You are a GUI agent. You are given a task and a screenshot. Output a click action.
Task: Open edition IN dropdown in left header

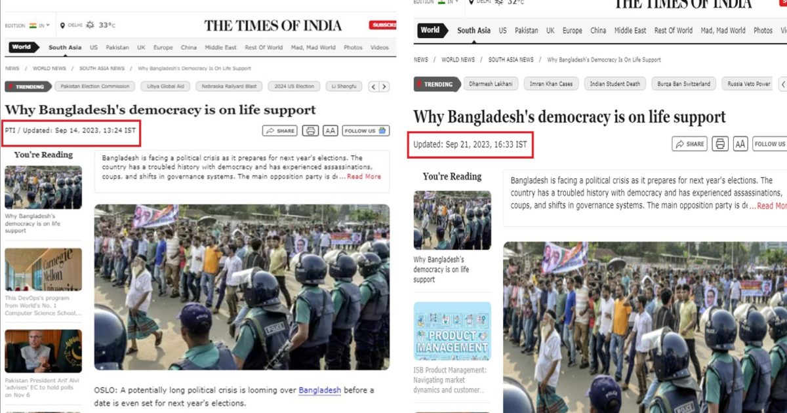(x=39, y=26)
